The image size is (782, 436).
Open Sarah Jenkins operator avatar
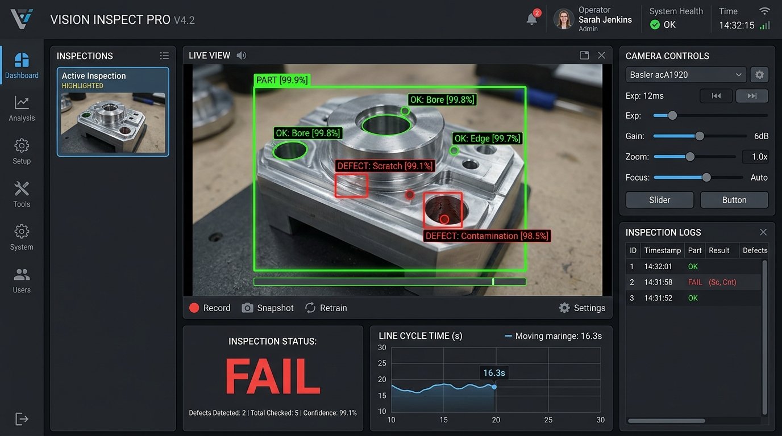coord(564,19)
